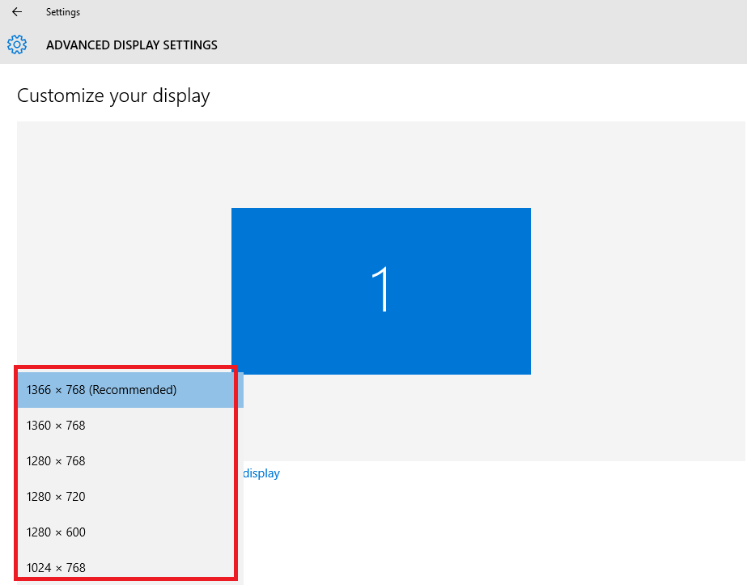Click the blue Settings gear icon
This screenshot has height=585, width=747.
(17, 45)
